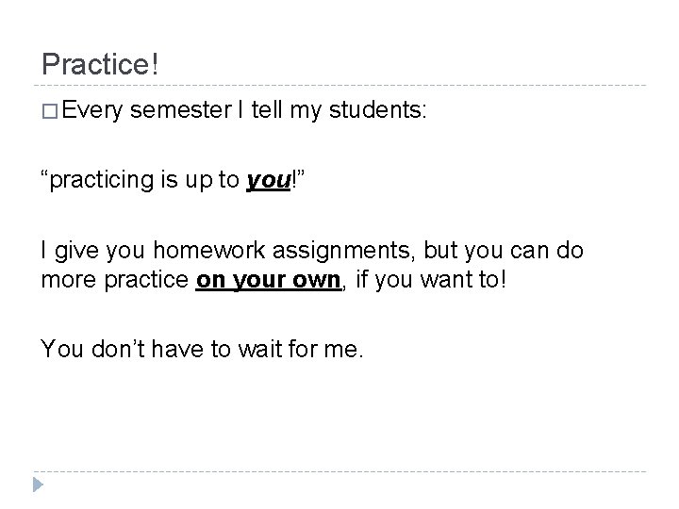Click the sentence "You don't have to wait for me."

202,349
